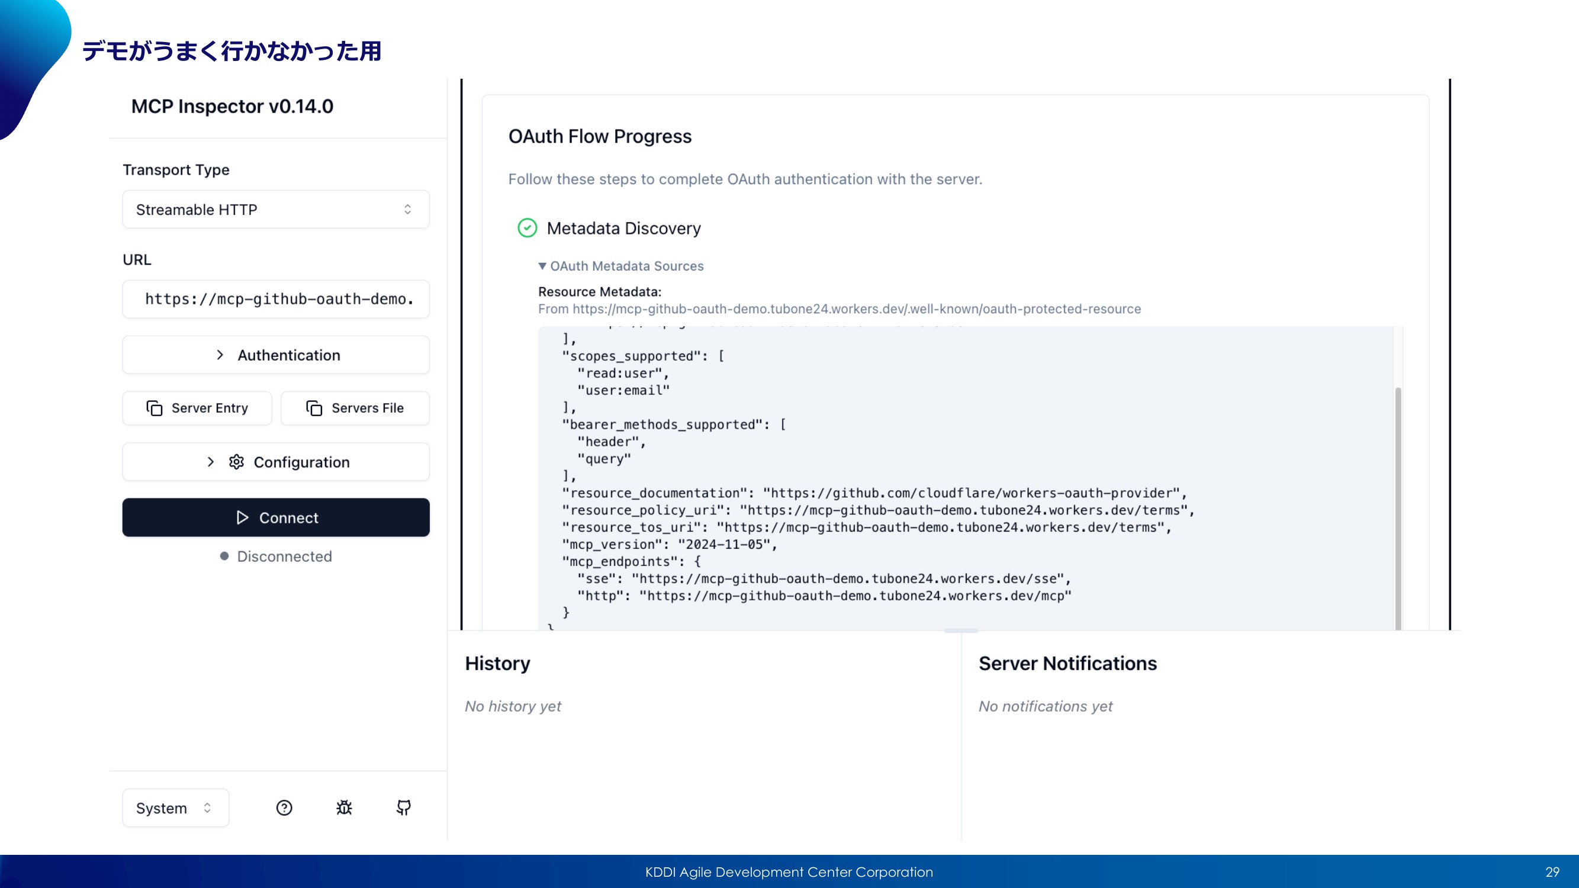The height and width of the screenshot is (888, 1579).
Task: Click the "No history yet" text
Action: click(x=513, y=706)
